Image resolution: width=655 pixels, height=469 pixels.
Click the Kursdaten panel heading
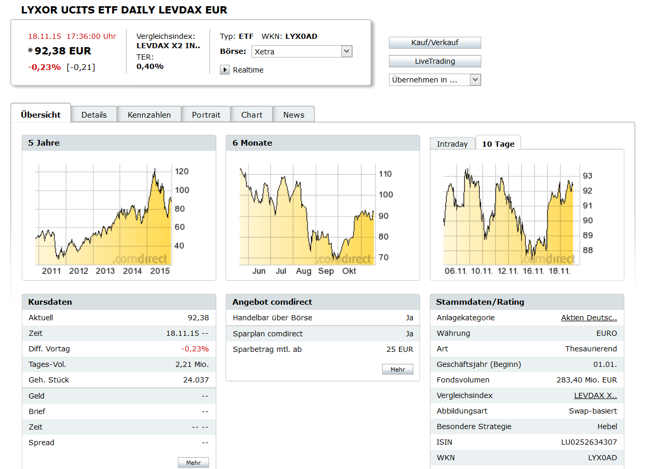(x=50, y=302)
